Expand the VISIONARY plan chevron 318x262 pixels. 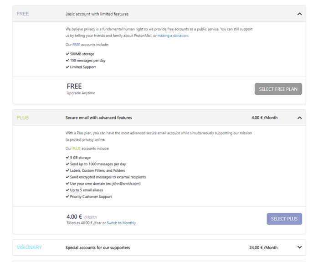pyautogui.click(x=299, y=247)
